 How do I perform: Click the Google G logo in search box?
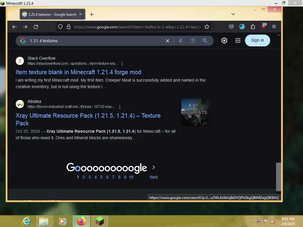pyautogui.click(x=23, y=41)
